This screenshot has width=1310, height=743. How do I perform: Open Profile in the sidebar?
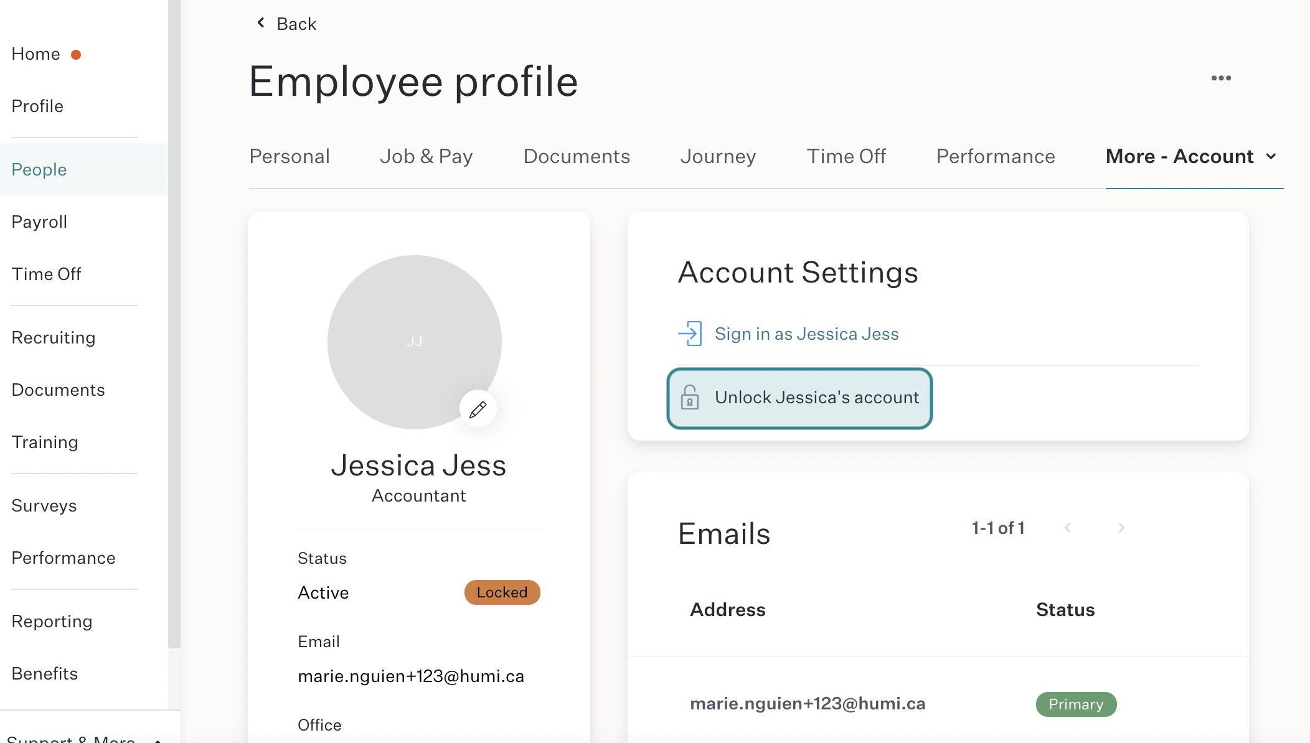(x=37, y=106)
